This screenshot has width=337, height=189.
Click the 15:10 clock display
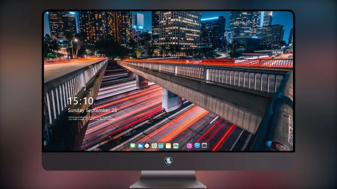pos(80,101)
